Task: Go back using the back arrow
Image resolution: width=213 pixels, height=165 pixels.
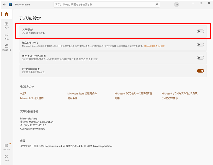Action: click(x=4, y=4)
